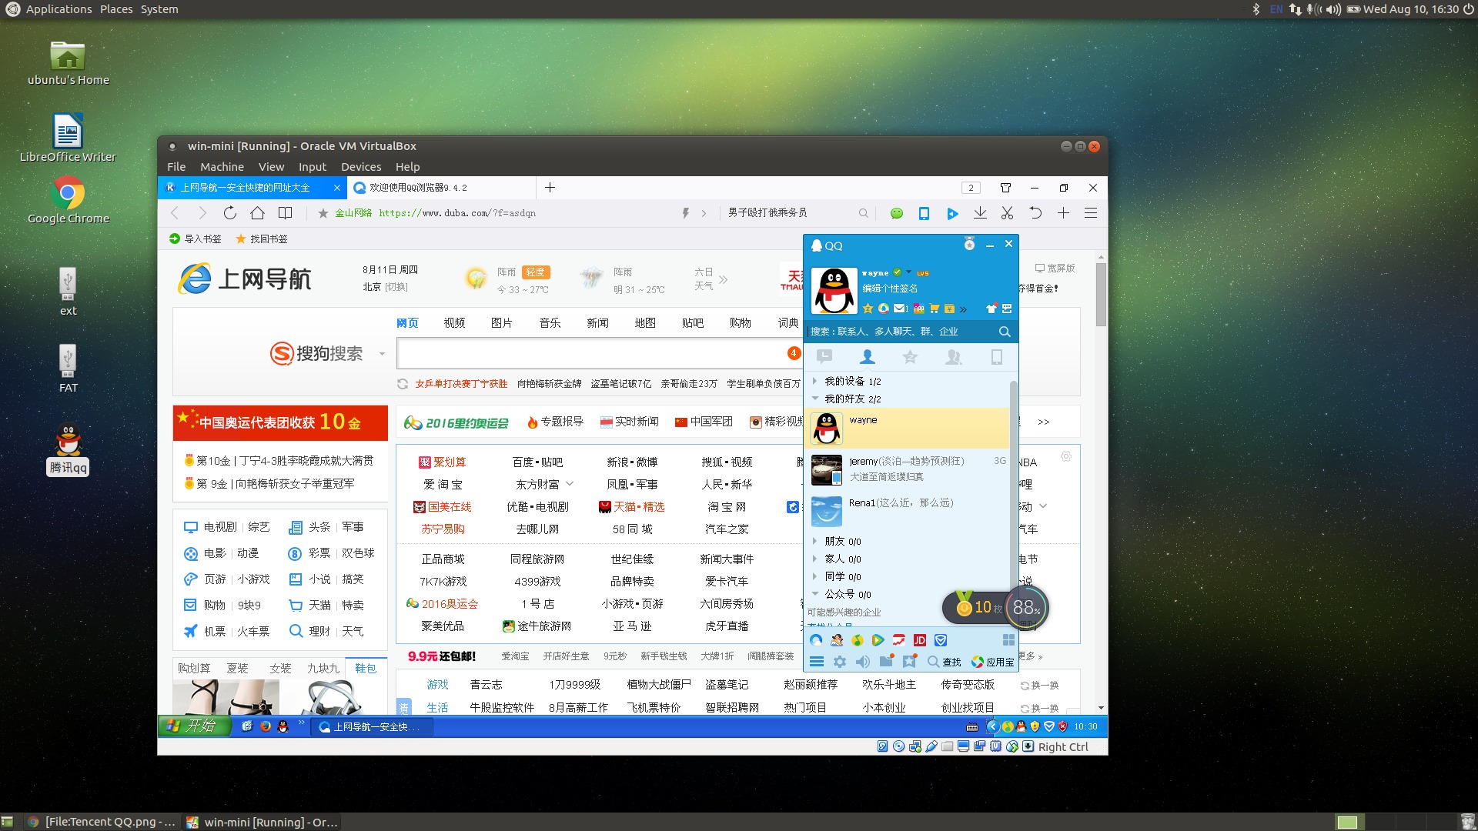Click XP 开始 start button

click(x=194, y=726)
